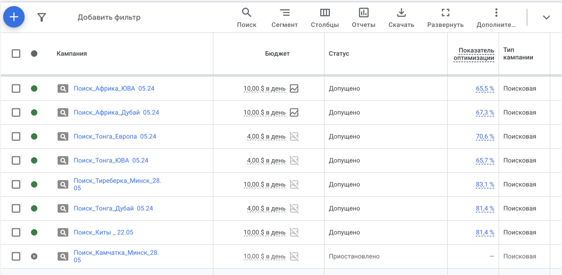This screenshot has width=562, height=275.
Task: Collapse the chart with the chevron arrow
Action: coord(546,17)
